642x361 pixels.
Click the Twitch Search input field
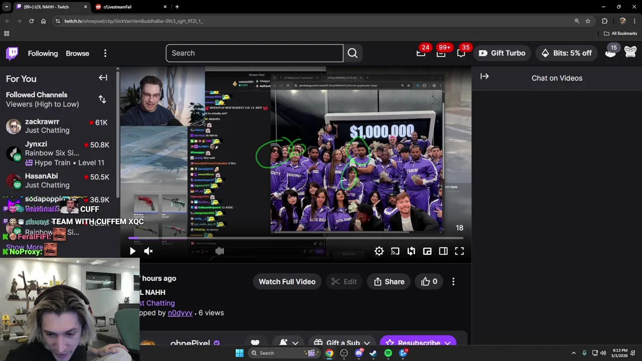(254, 53)
